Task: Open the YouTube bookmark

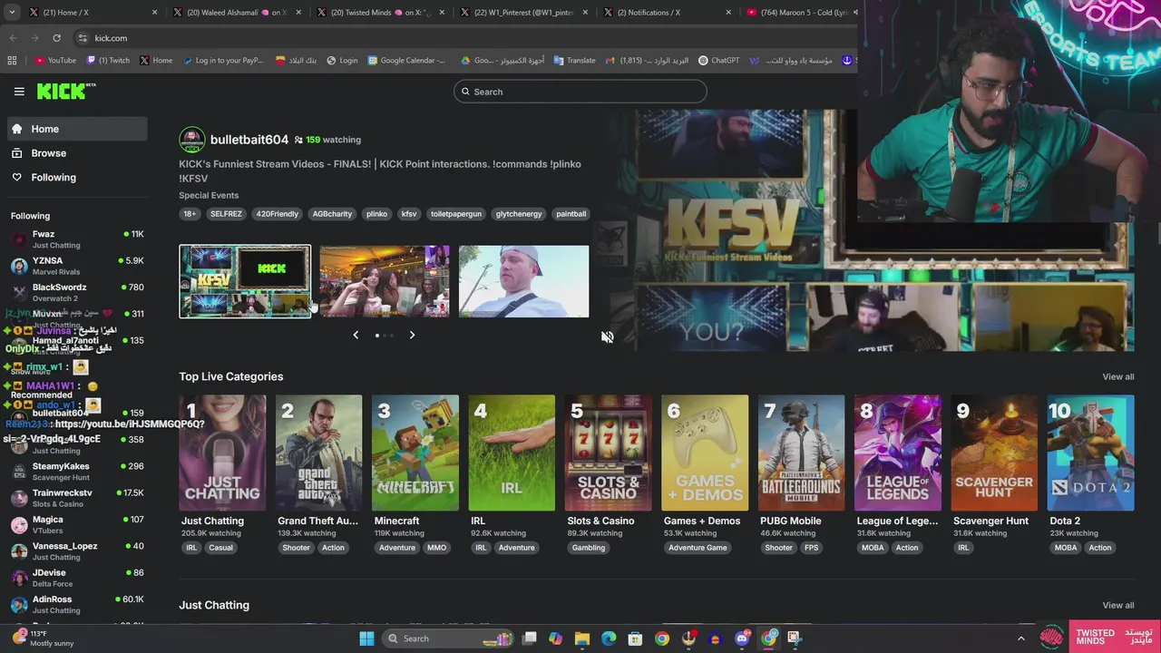Action: point(55,61)
